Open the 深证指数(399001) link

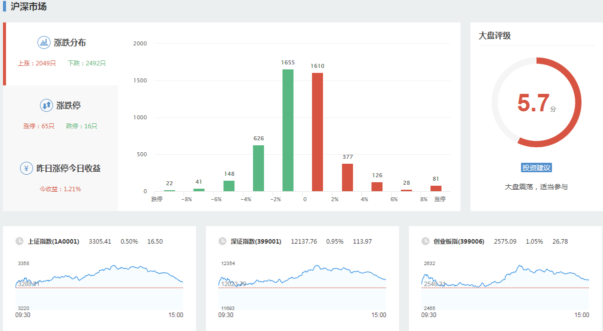click(256, 242)
